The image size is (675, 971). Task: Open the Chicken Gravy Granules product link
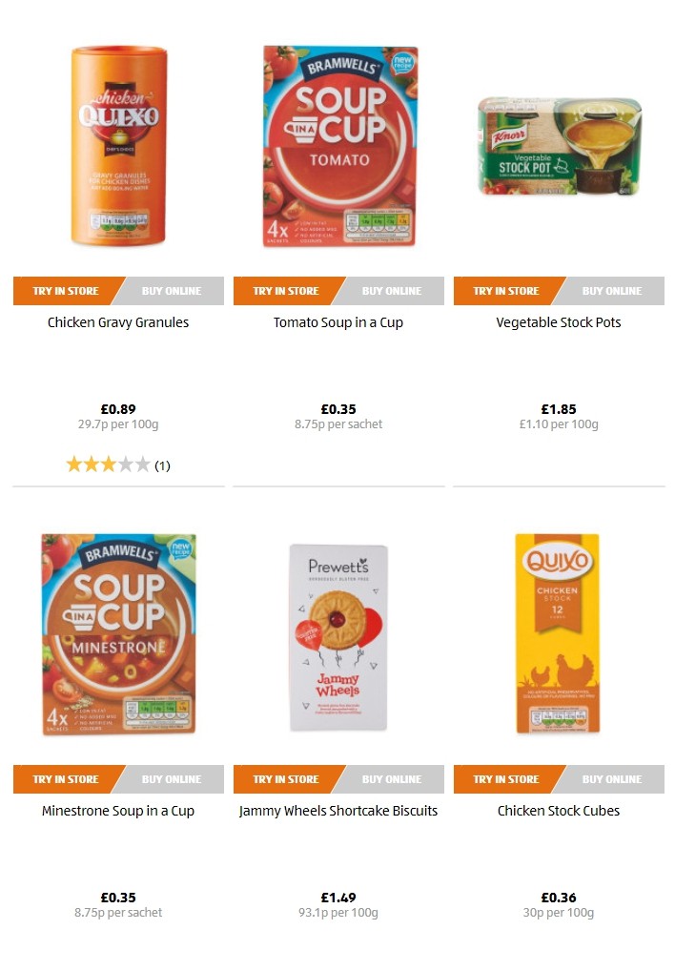117,322
